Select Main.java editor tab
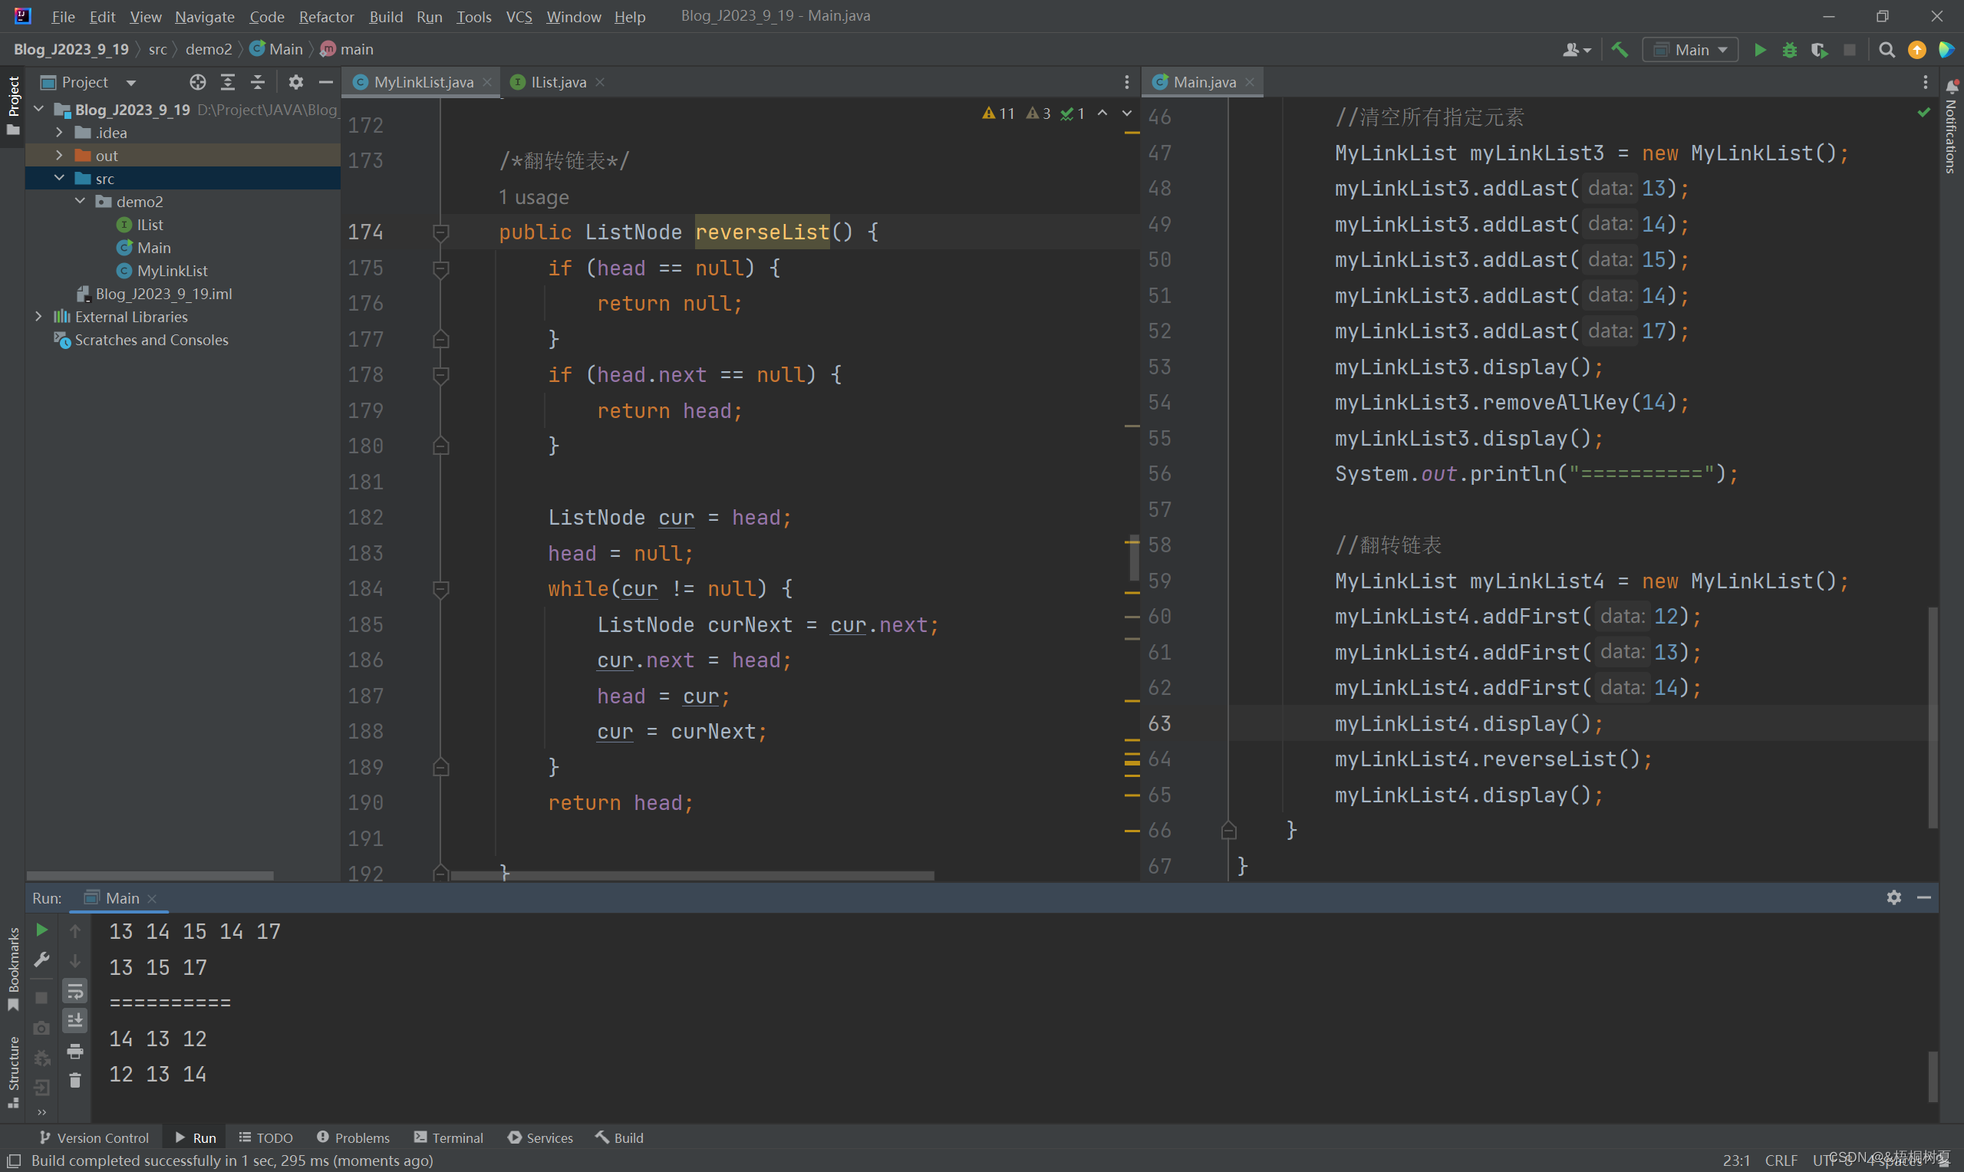Screen dimensions: 1964x1172 point(1204,82)
